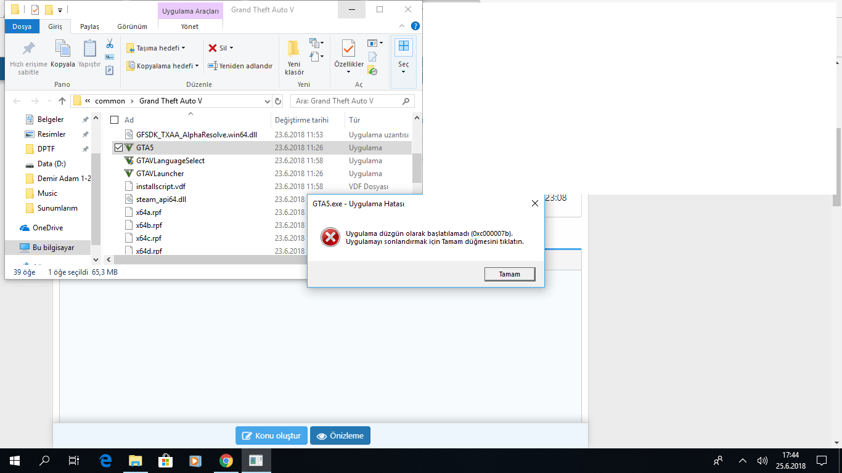
Task: Click the Önizleme preview button
Action: point(340,435)
